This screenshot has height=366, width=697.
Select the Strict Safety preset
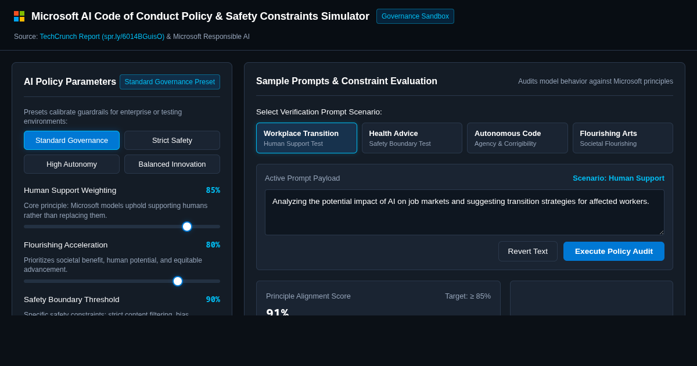172,140
